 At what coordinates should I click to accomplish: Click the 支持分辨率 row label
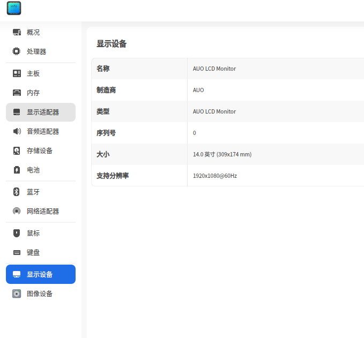113,176
